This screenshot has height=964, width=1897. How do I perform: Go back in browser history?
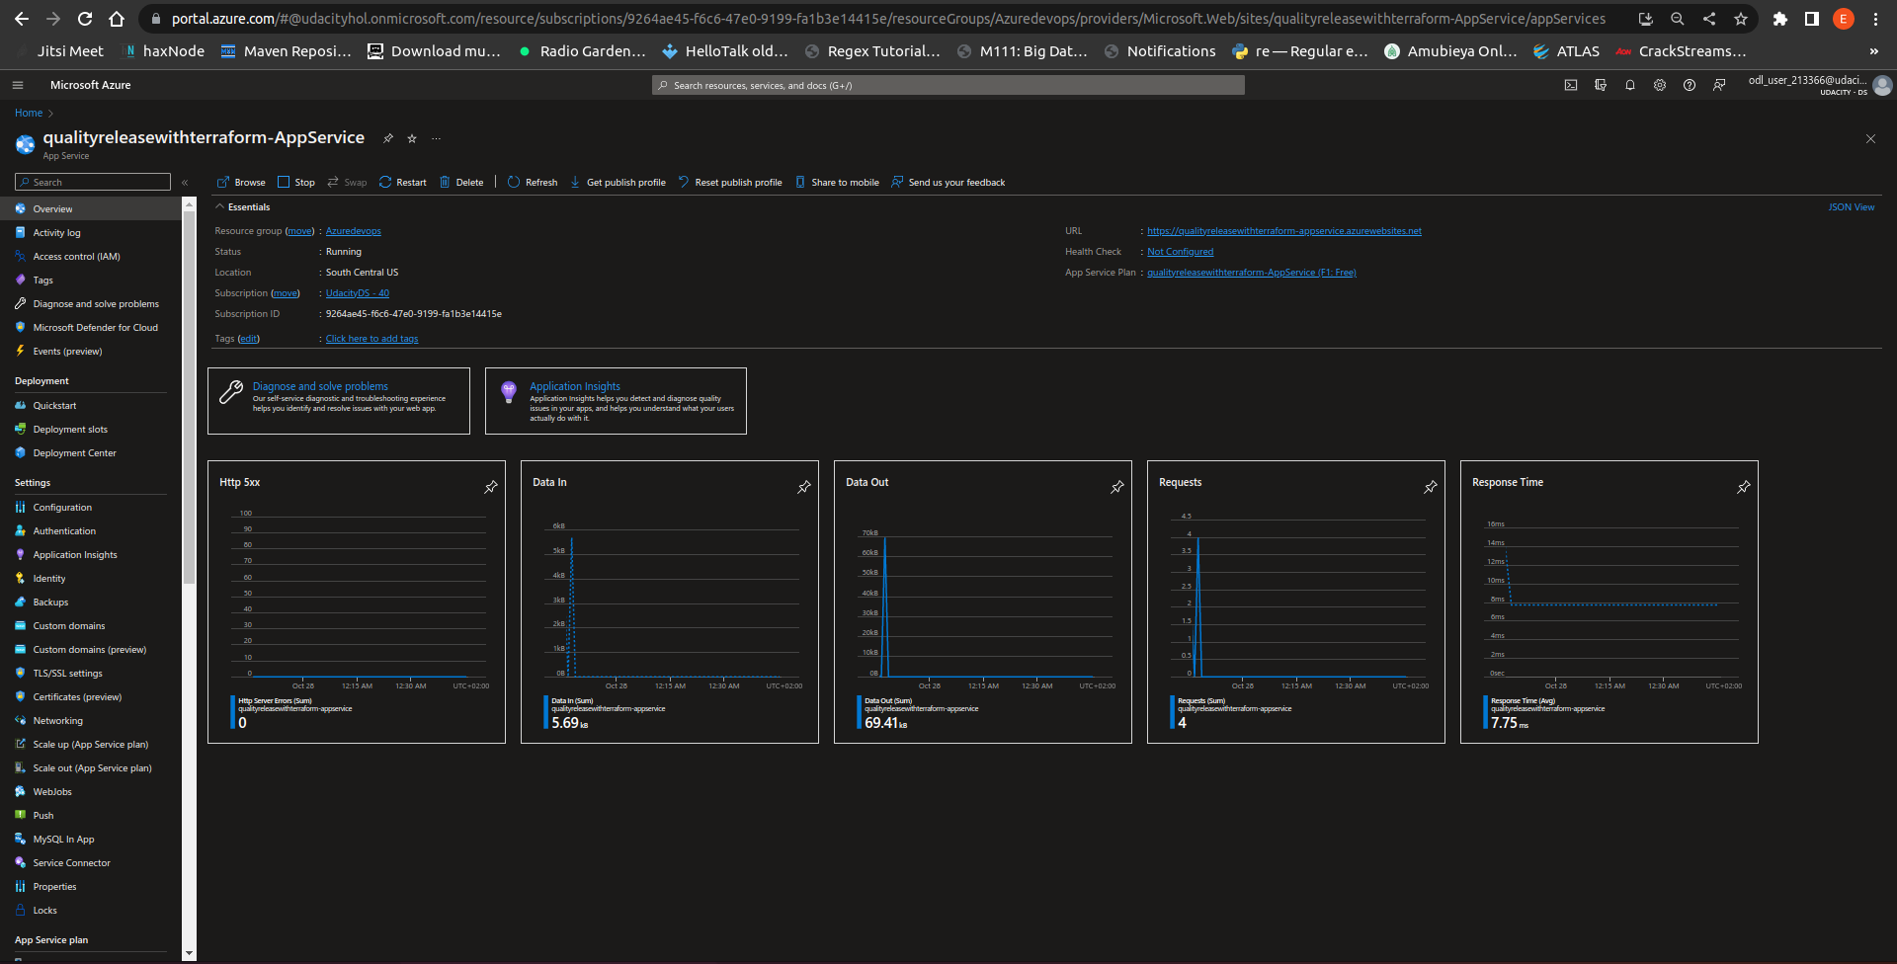pyautogui.click(x=22, y=19)
